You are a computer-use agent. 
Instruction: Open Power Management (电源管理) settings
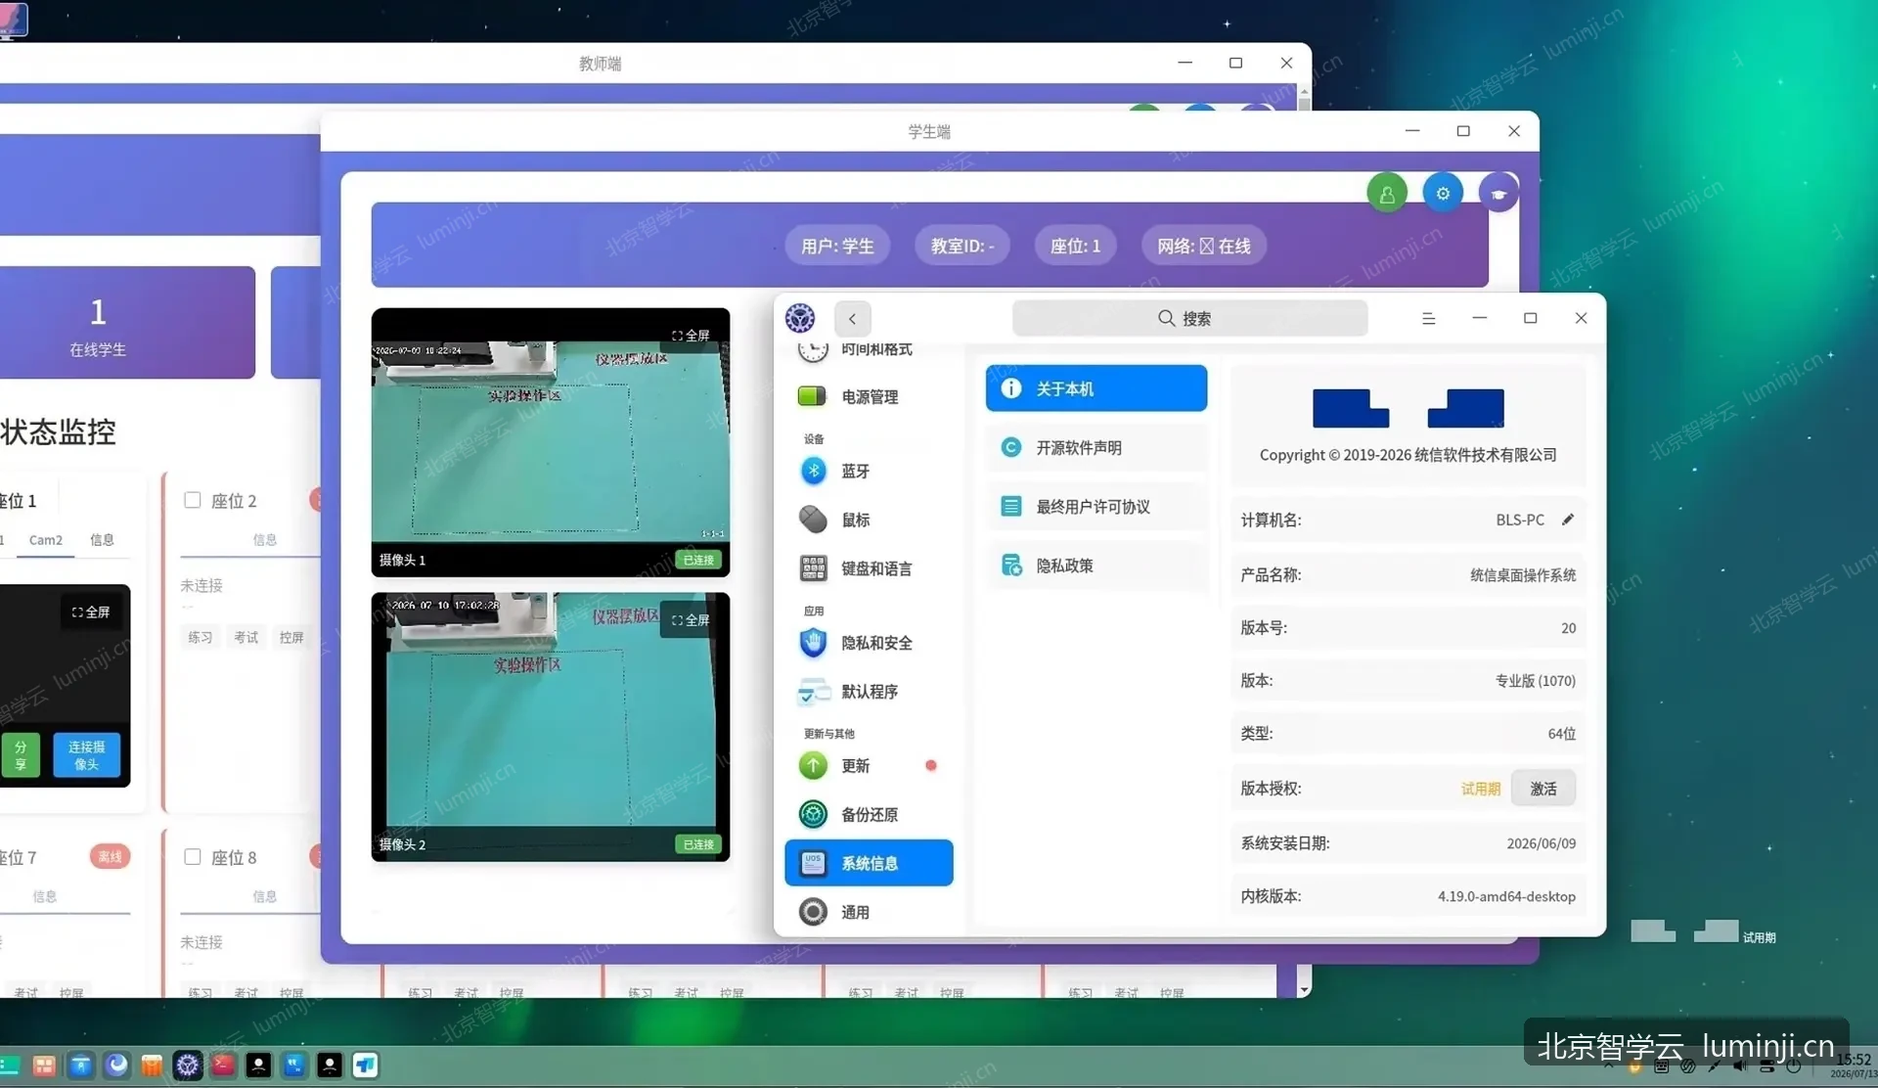869,397
